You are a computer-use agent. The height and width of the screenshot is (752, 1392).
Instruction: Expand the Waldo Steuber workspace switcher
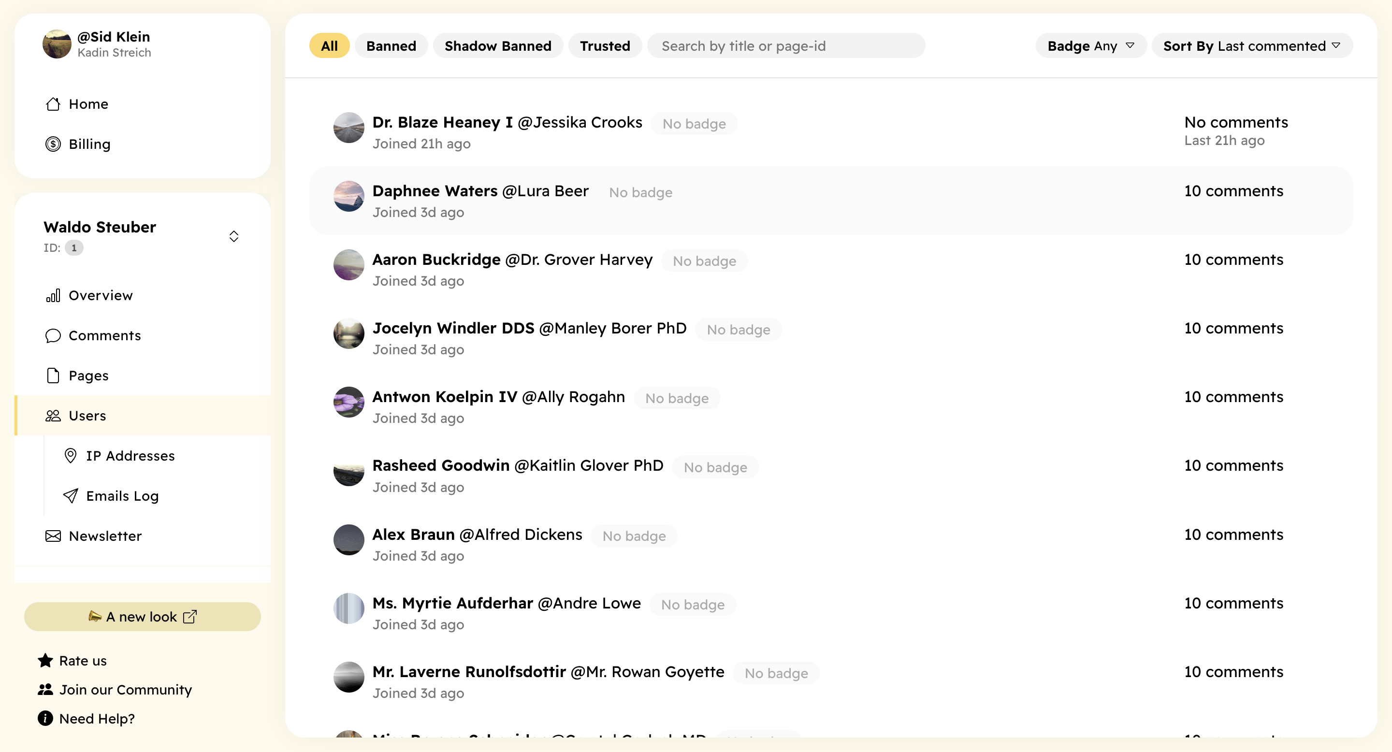[234, 236]
